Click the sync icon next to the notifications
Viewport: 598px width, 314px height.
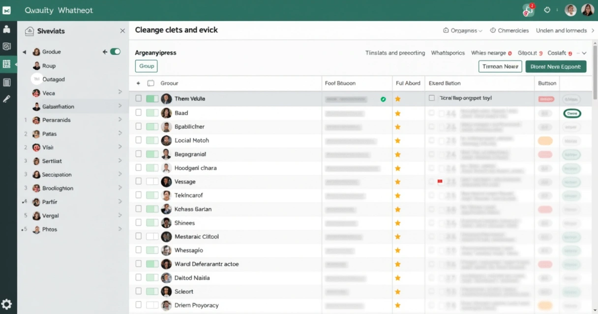coord(546,9)
